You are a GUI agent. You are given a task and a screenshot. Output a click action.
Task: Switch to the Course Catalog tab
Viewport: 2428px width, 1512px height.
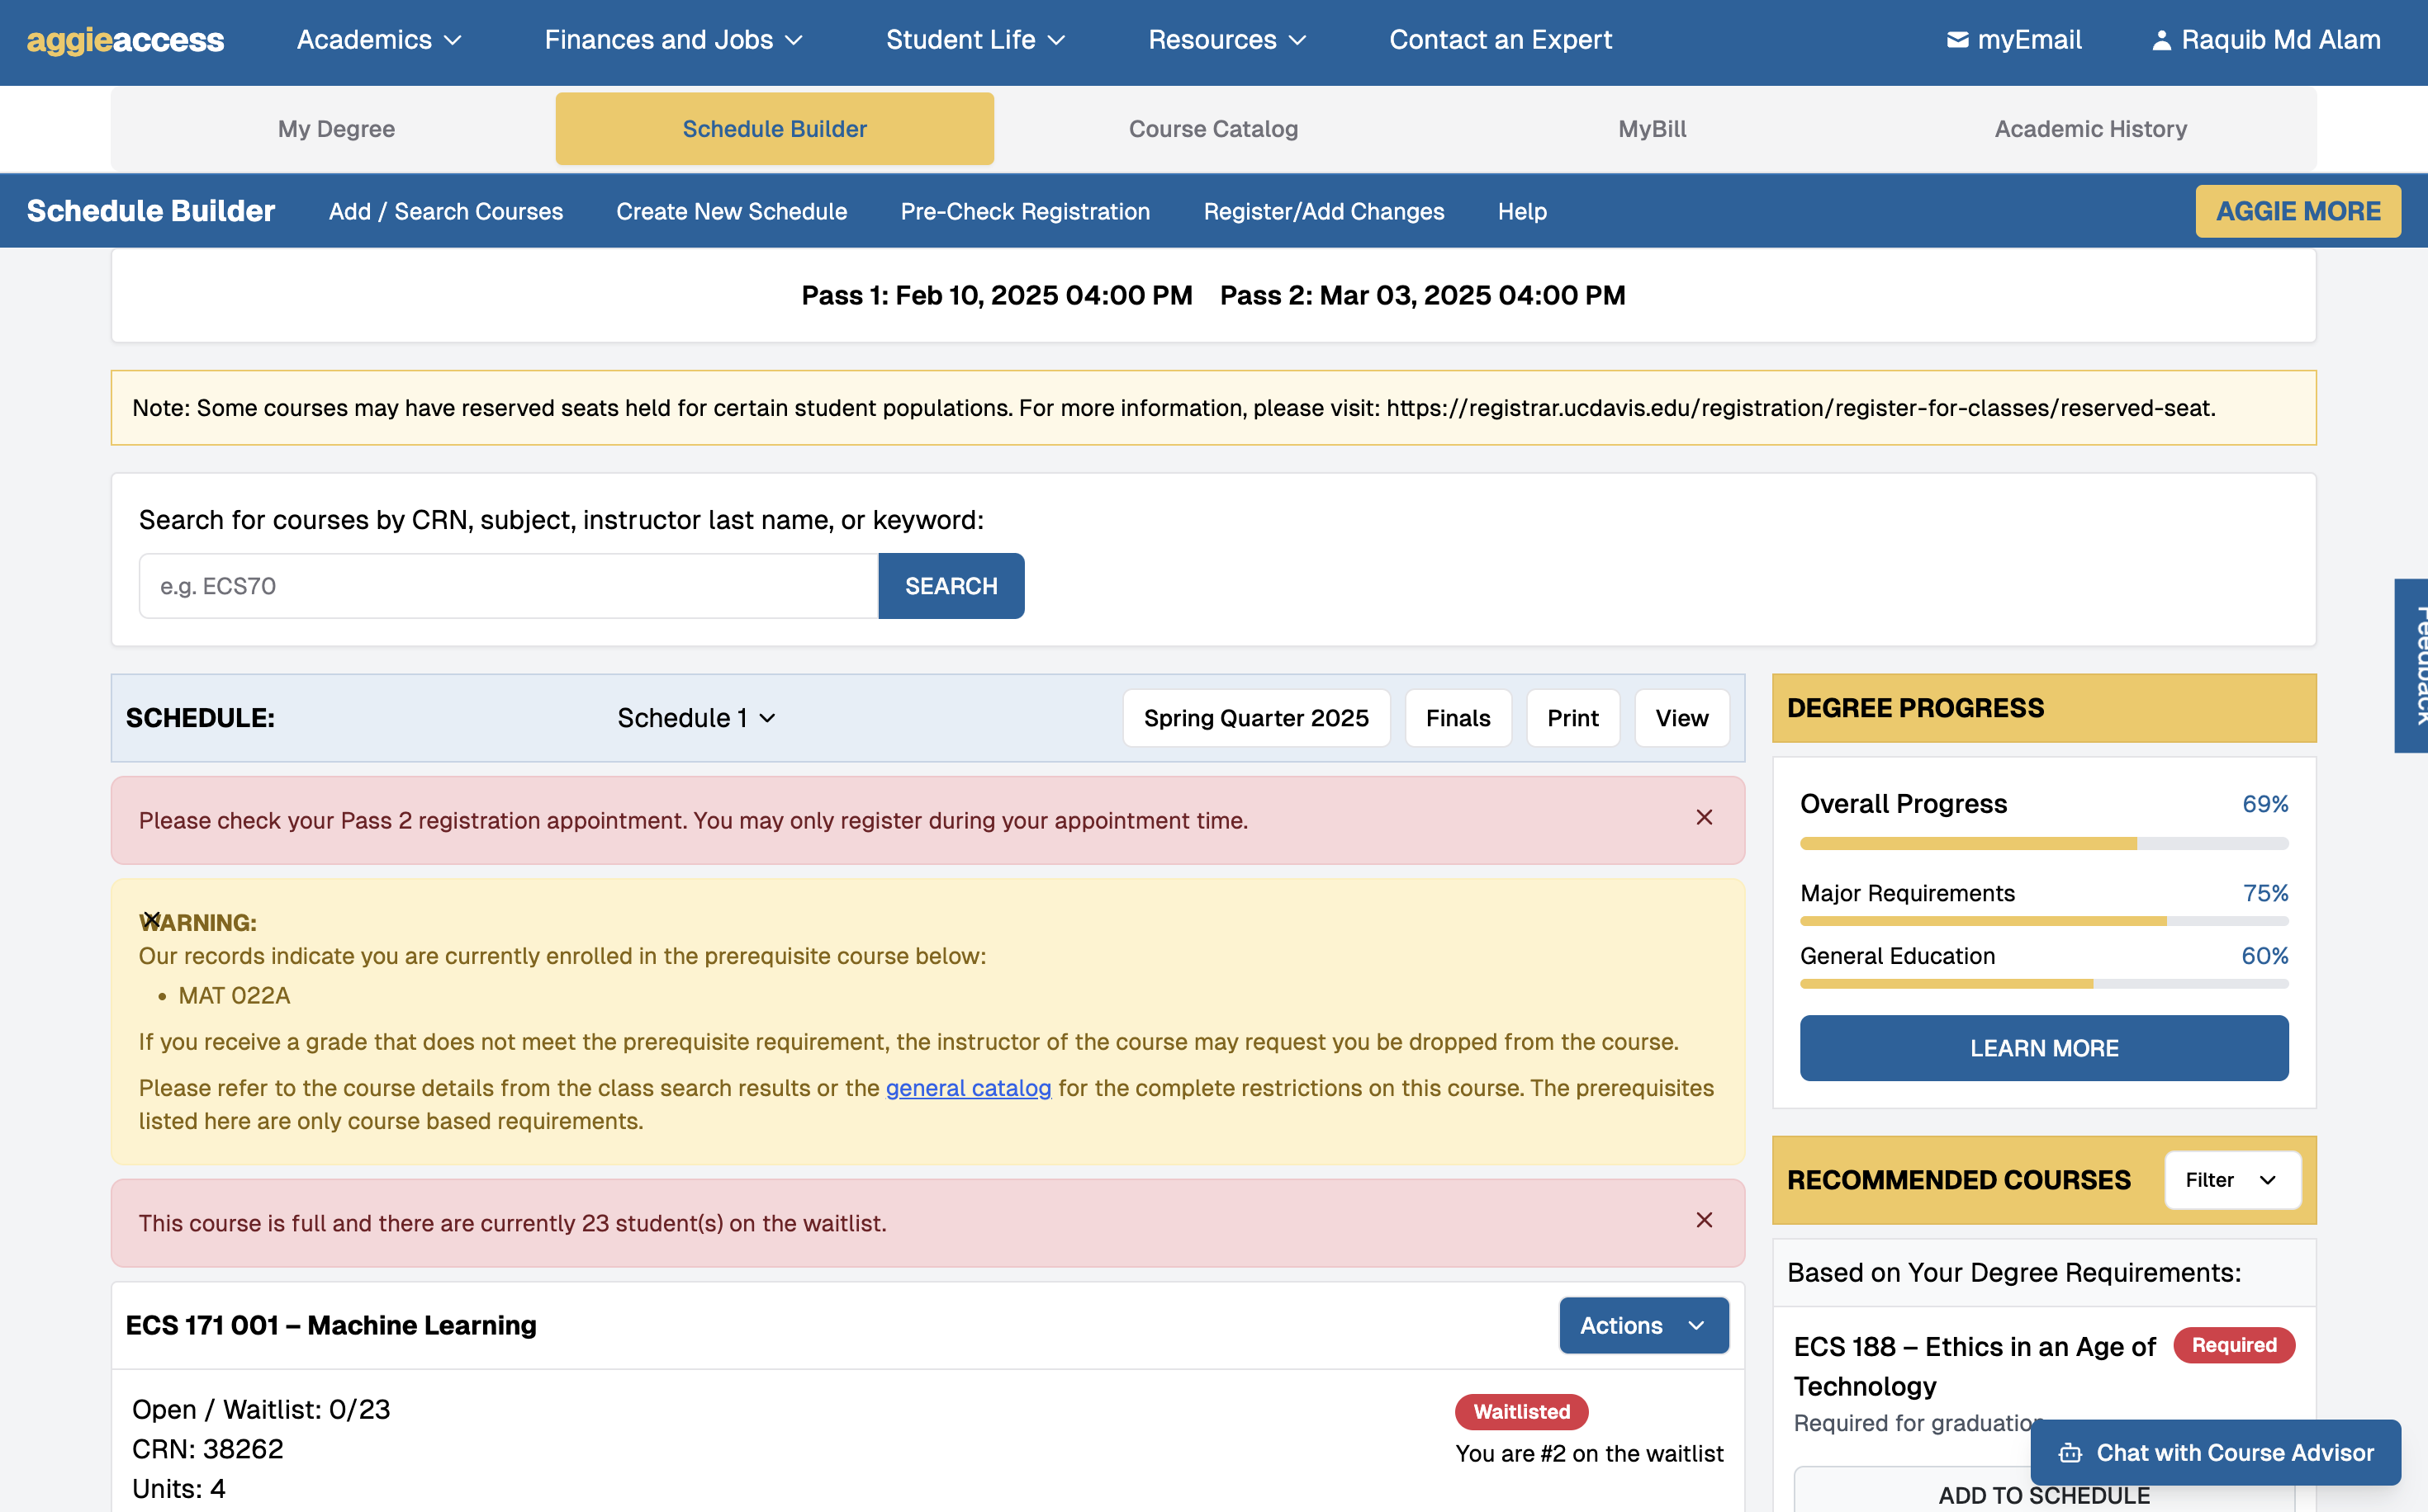(1212, 129)
